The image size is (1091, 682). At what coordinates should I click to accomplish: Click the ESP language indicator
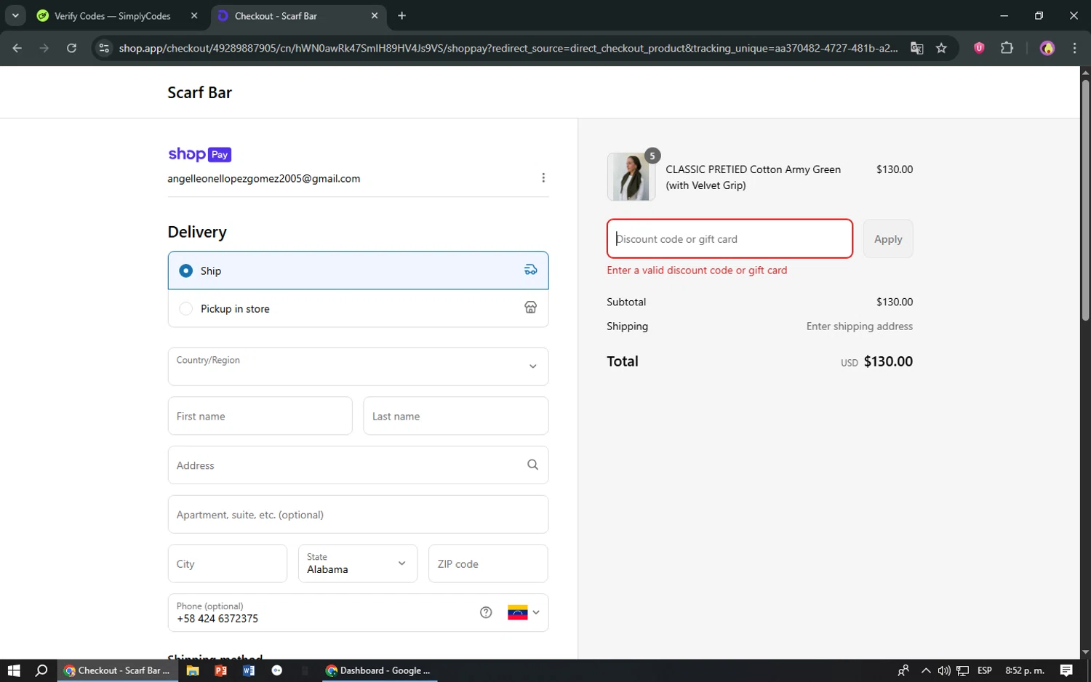(985, 670)
